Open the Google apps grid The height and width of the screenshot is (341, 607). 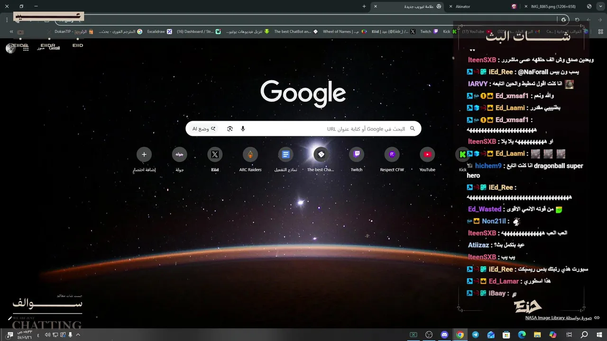tap(26, 48)
